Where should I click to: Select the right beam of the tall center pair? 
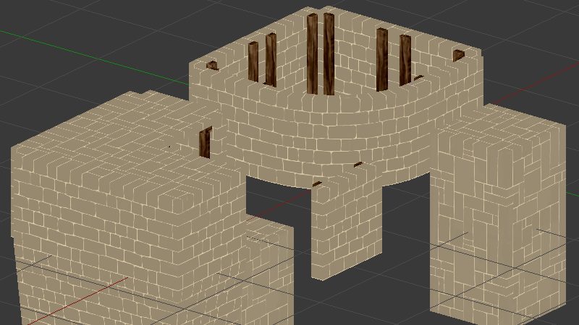pyautogui.click(x=329, y=53)
